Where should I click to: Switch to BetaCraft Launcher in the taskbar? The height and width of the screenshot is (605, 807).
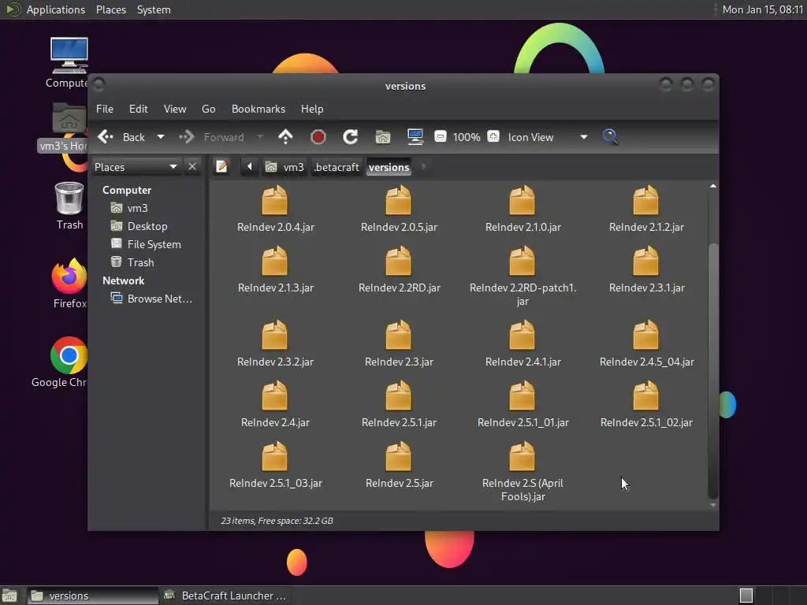coord(225,596)
